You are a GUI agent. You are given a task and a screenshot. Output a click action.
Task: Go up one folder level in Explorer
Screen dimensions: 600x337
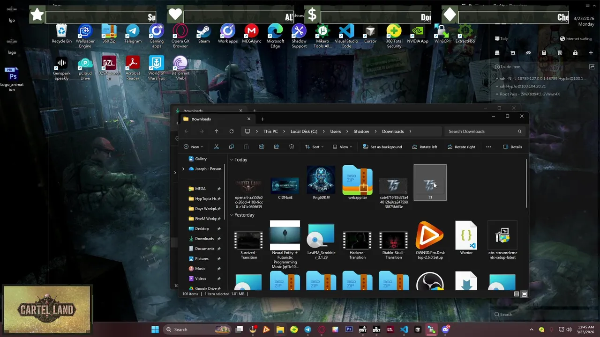217,132
